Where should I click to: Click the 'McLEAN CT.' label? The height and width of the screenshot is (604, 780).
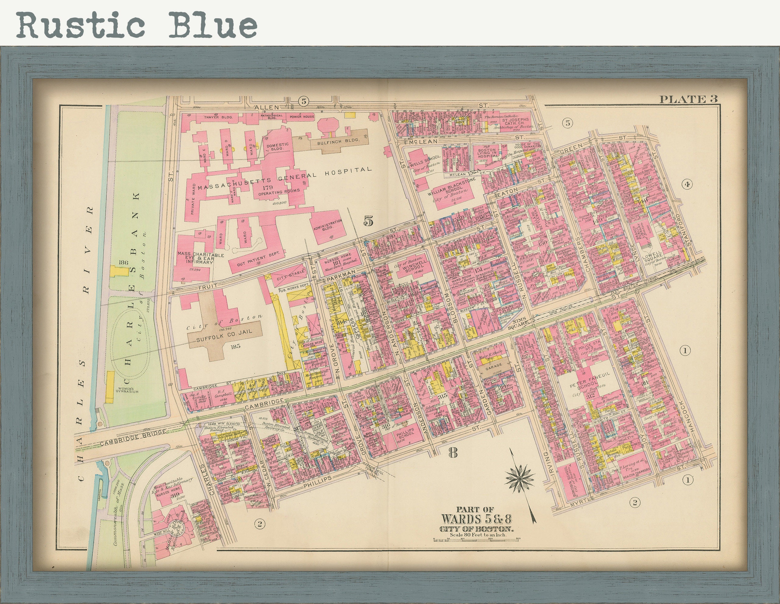(468, 174)
